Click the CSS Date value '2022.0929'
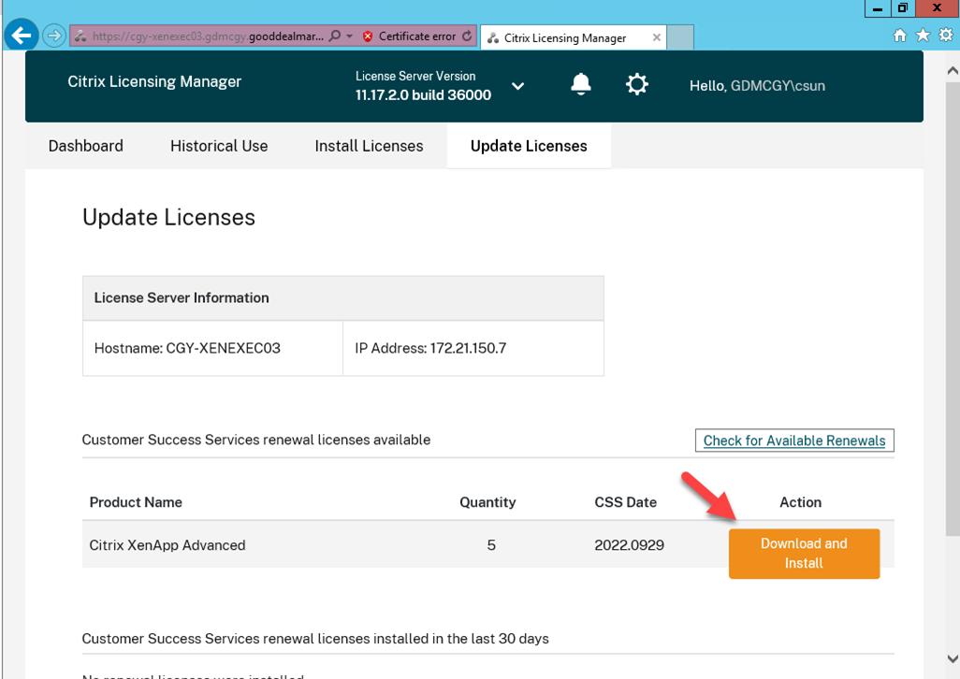 click(630, 545)
